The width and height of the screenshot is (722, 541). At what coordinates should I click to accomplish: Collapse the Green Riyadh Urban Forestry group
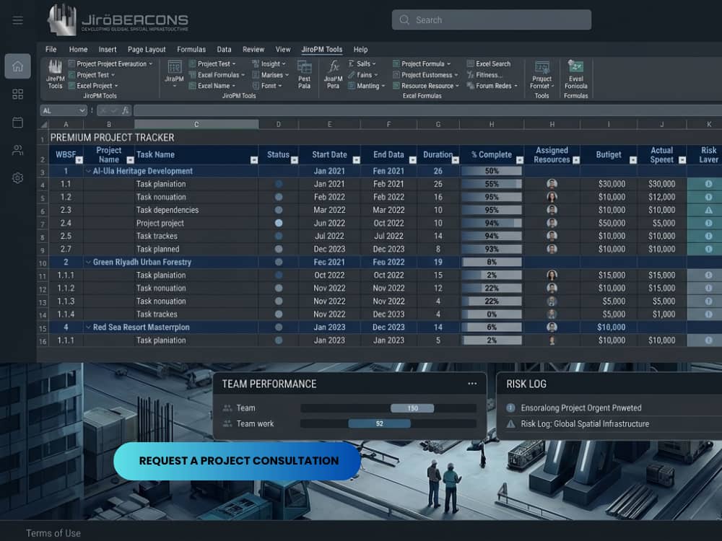pyautogui.click(x=88, y=263)
